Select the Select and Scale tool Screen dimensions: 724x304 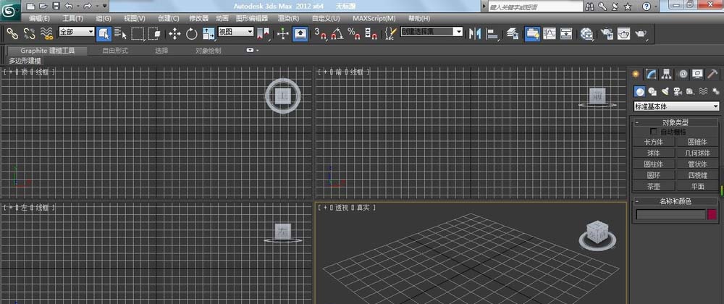click(x=209, y=33)
